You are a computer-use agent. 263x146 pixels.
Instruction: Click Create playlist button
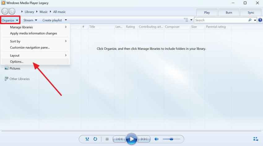(52, 20)
